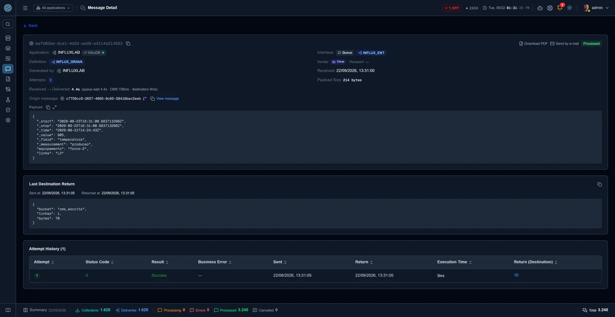Open the robot assistant icon

[x=540, y=8]
